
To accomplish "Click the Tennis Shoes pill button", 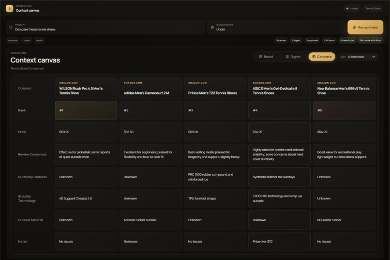I will click(x=373, y=8).
